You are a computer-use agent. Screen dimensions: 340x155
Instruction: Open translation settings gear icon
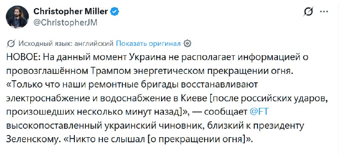187,44
